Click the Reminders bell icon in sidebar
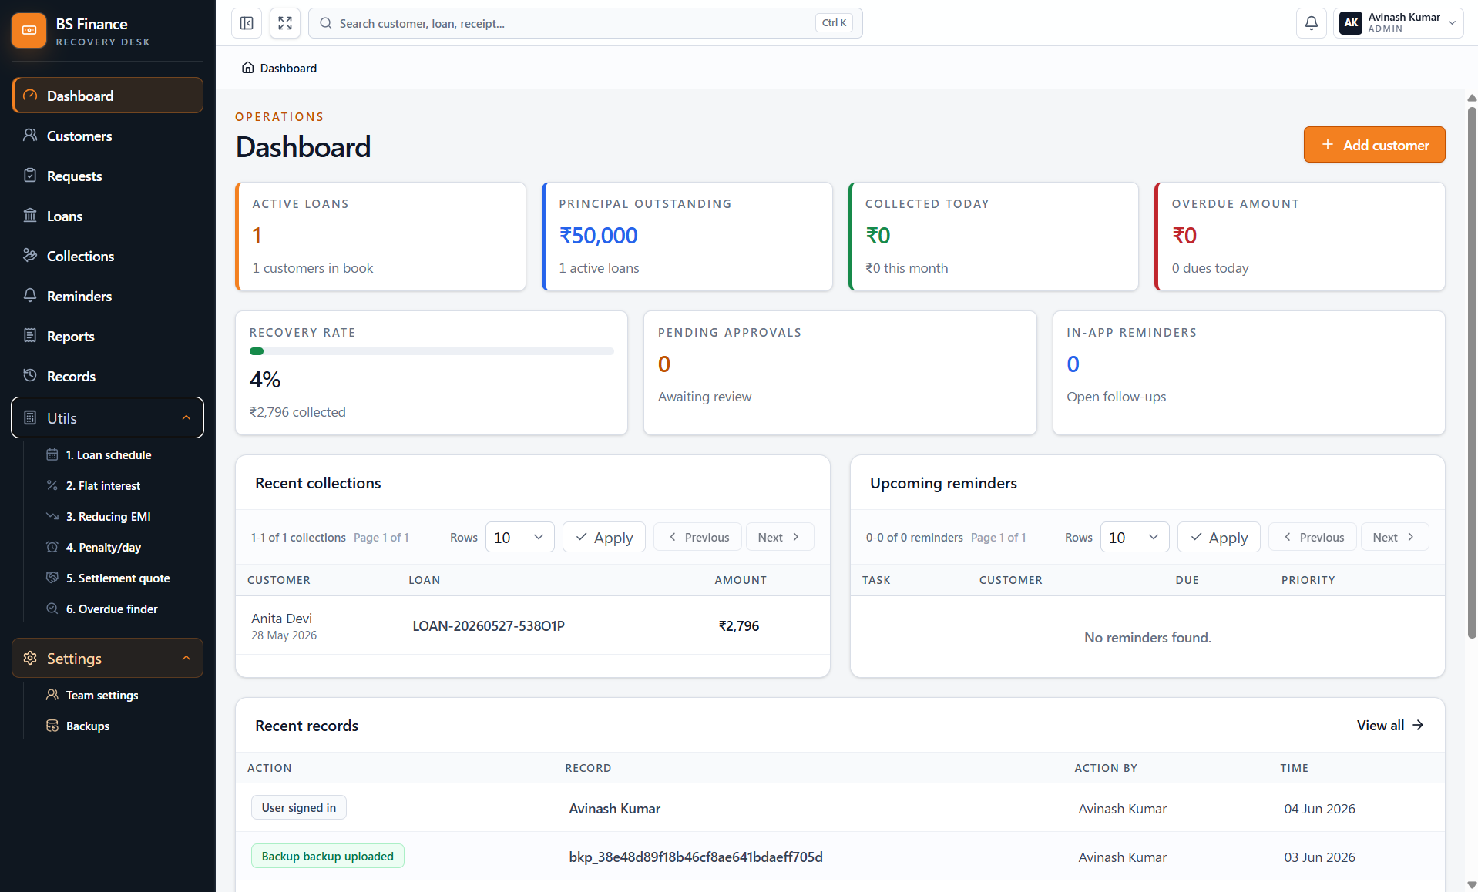Image resolution: width=1478 pixels, height=892 pixels. (30, 296)
